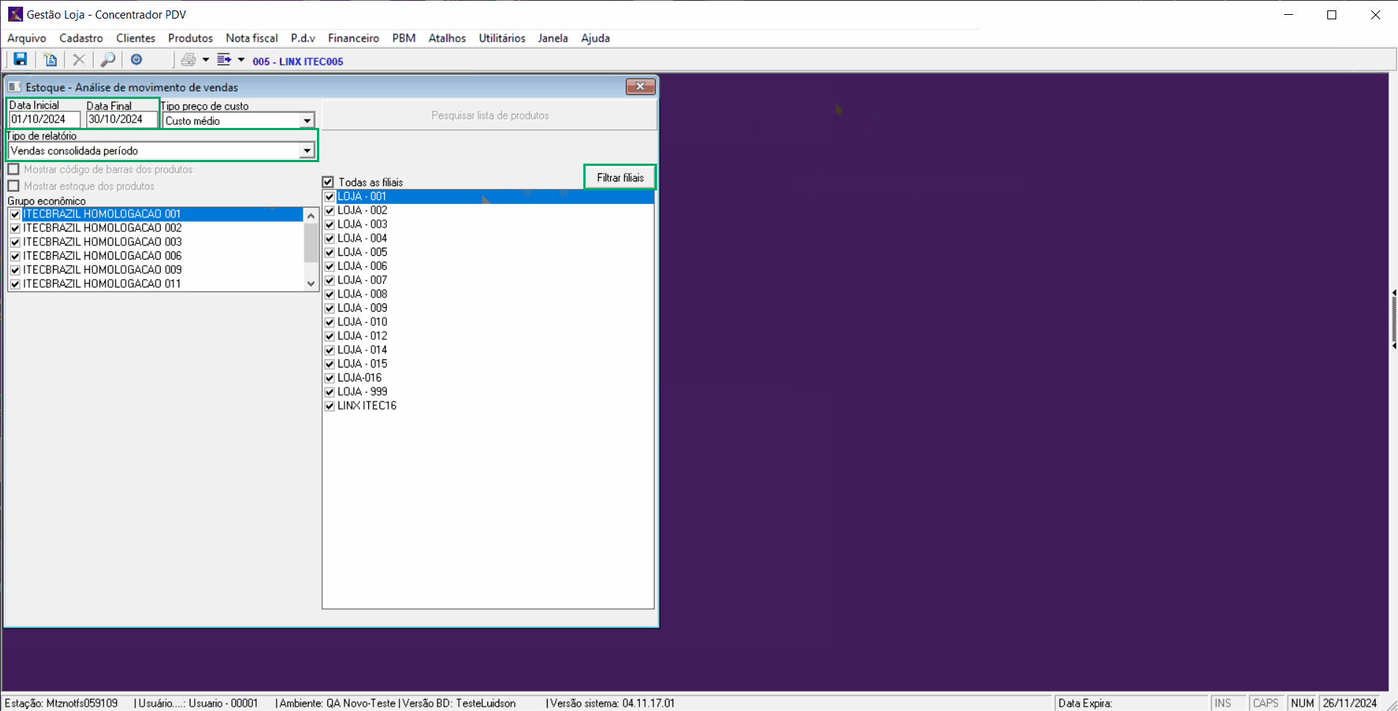
Task: Click the Export lines-arrow toolbar icon
Action: coord(224,59)
